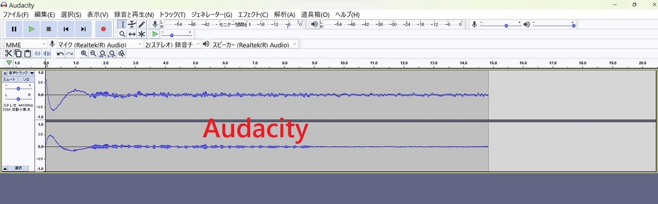
Task: Trim audio outside selection icon
Action: click(37, 53)
